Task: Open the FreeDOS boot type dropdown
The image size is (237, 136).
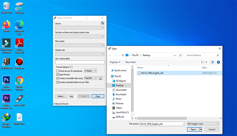Action: (90, 78)
